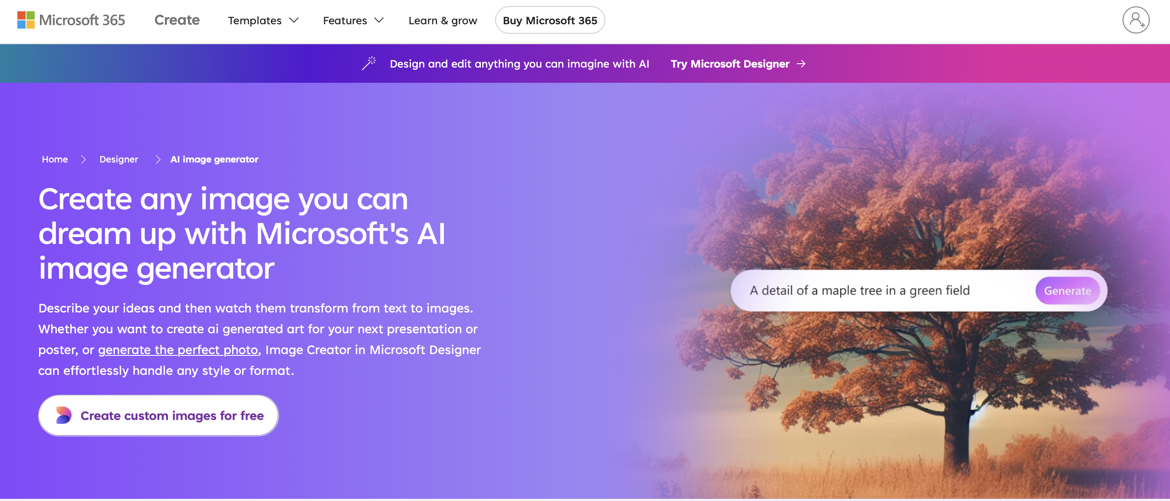The image size is (1170, 501).
Task: Click the Generate button in the prompt box
Action: tap(1067, 291)
